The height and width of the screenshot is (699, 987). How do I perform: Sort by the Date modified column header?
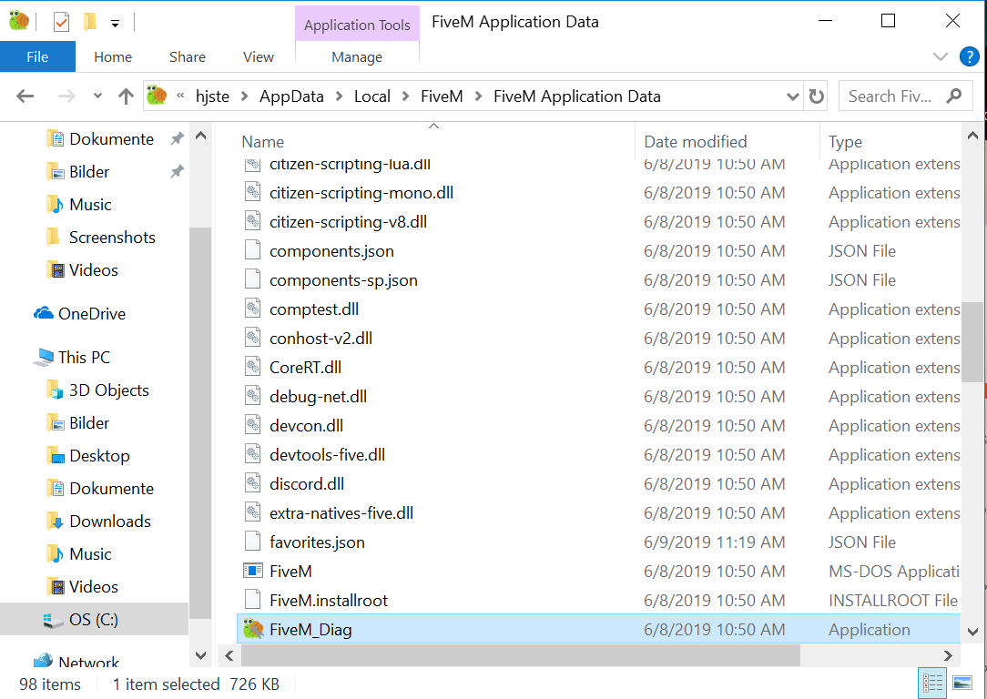click(x=695, y=142)
